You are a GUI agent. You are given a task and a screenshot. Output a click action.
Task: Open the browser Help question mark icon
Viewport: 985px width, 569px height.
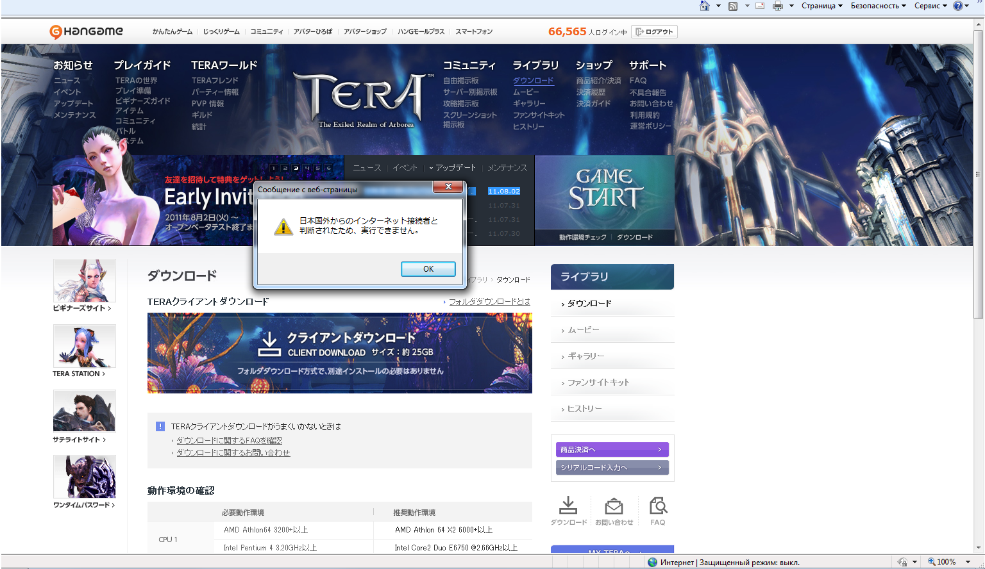pos(958,6)
